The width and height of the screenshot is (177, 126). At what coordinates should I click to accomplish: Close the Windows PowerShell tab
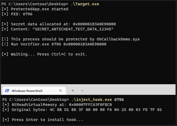[x=60, y=91]
